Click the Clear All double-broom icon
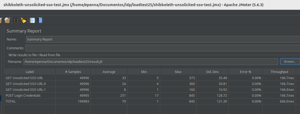300x114 pixels. (7, 20)
